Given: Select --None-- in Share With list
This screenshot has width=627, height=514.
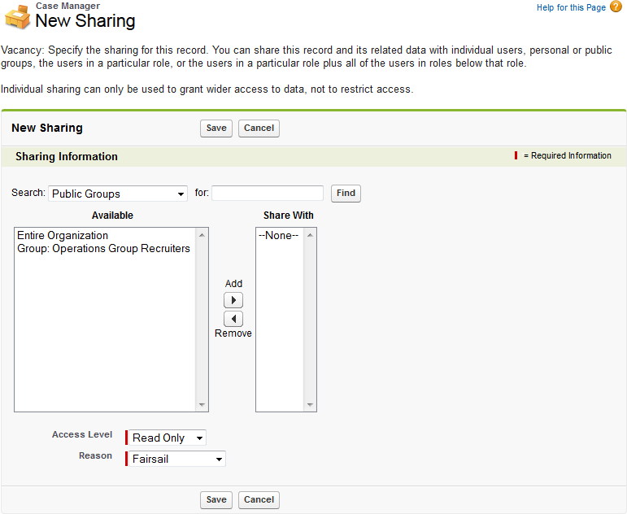Looking at the screenshot, I should coord(278,236).
